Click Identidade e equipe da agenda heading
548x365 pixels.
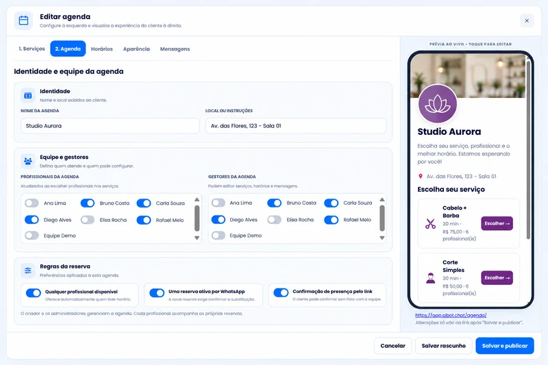pos(68,71)
